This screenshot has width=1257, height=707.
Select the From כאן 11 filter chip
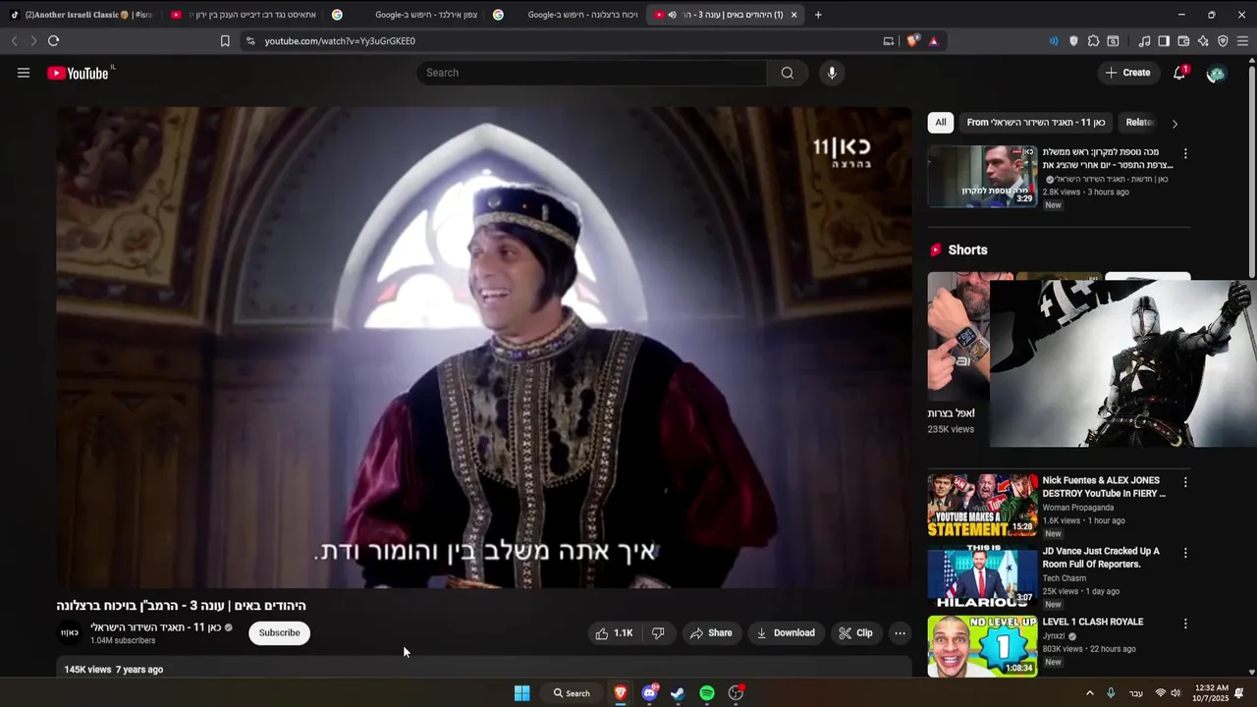(x=1036, y=123)
